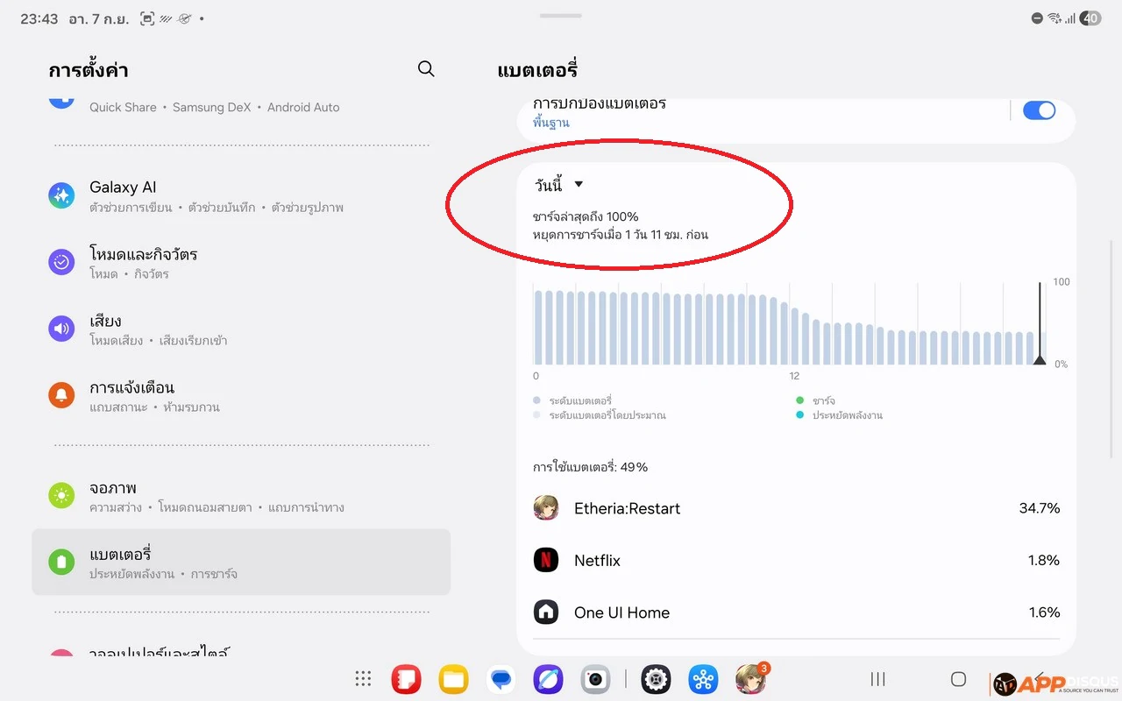Tap the ชาร์จล่าสุดถึง 100% text
This screenshot has height=701, width=1122.
coord(586,216)
